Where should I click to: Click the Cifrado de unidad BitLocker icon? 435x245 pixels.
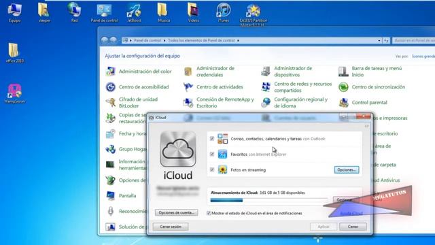(x=110, y=103)
